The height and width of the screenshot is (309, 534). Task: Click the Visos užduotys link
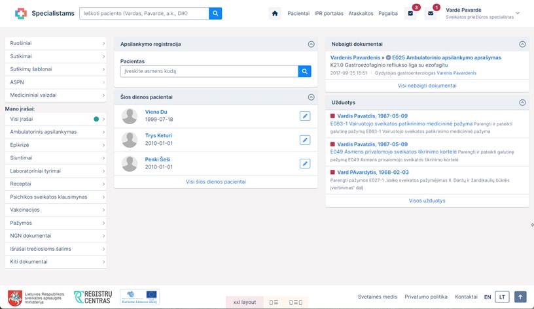point(427,201)
